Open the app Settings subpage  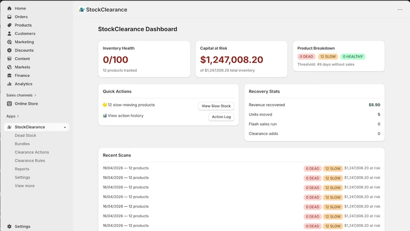tap(22, 177)
